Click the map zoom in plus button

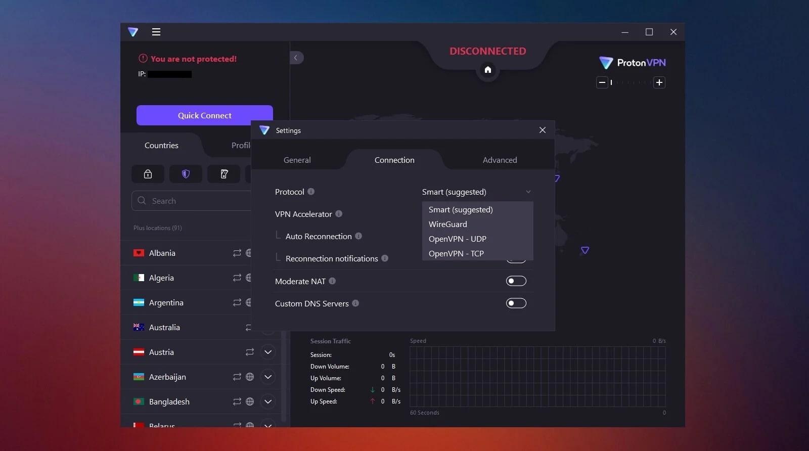659,82
